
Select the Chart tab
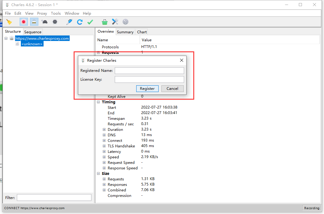click(x=142, y=32)
